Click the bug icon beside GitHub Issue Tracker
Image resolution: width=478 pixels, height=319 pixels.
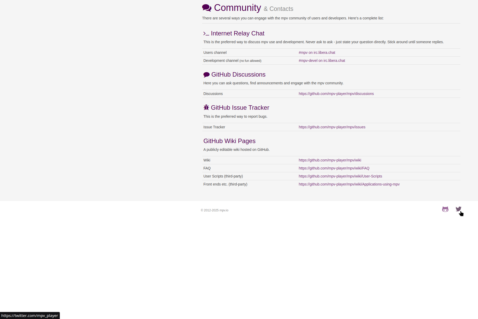click(206, 107)
